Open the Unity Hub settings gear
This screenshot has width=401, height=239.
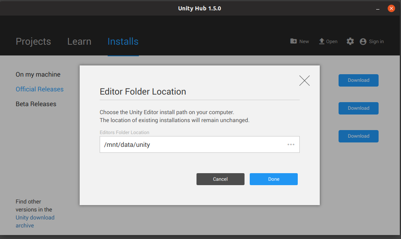tap(350, 41)
